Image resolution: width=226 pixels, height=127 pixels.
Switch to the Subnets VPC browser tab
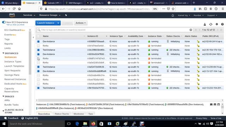pyautogui.click(x=53, y=3)
